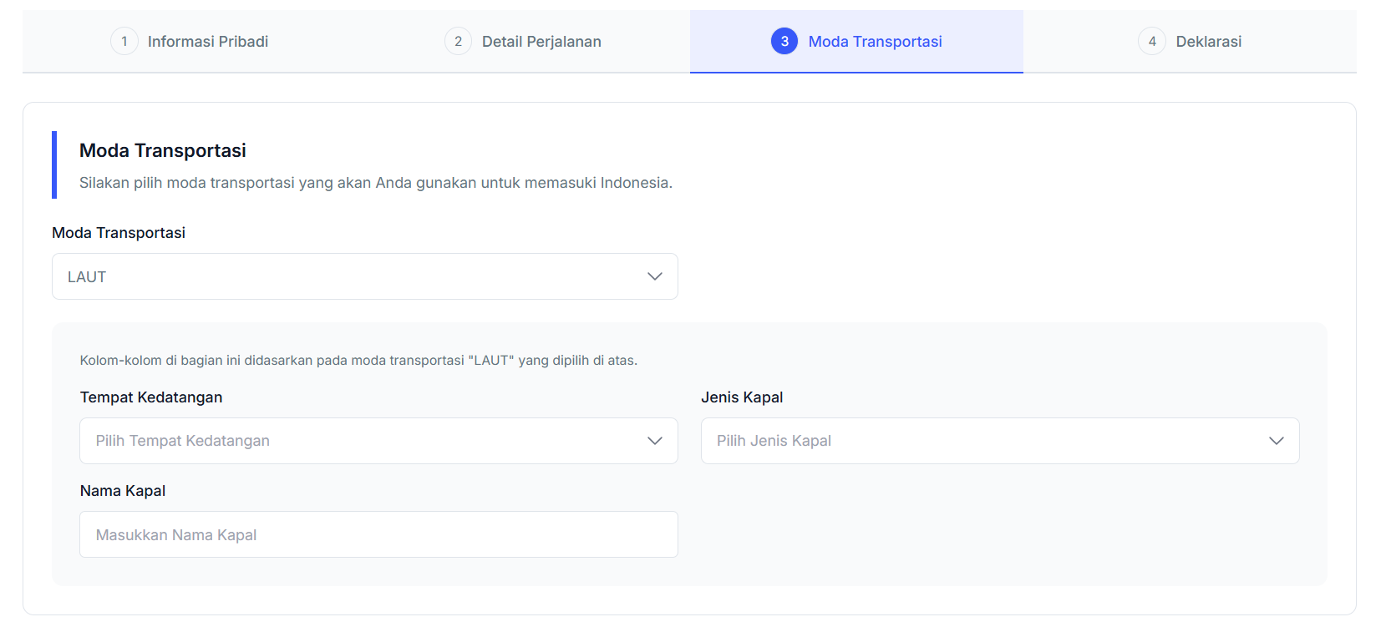Click chevron arrow in Tempat Kedatangan field
Screen dimensions: 1386x622
point(654,441)
